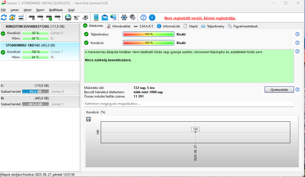Click the Teljesítmény 100 % gradient bar

tap(148, 34)
